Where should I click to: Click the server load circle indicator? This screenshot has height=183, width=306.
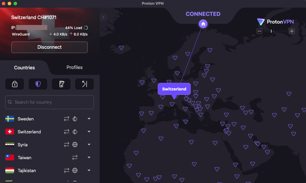coord(86,28)
